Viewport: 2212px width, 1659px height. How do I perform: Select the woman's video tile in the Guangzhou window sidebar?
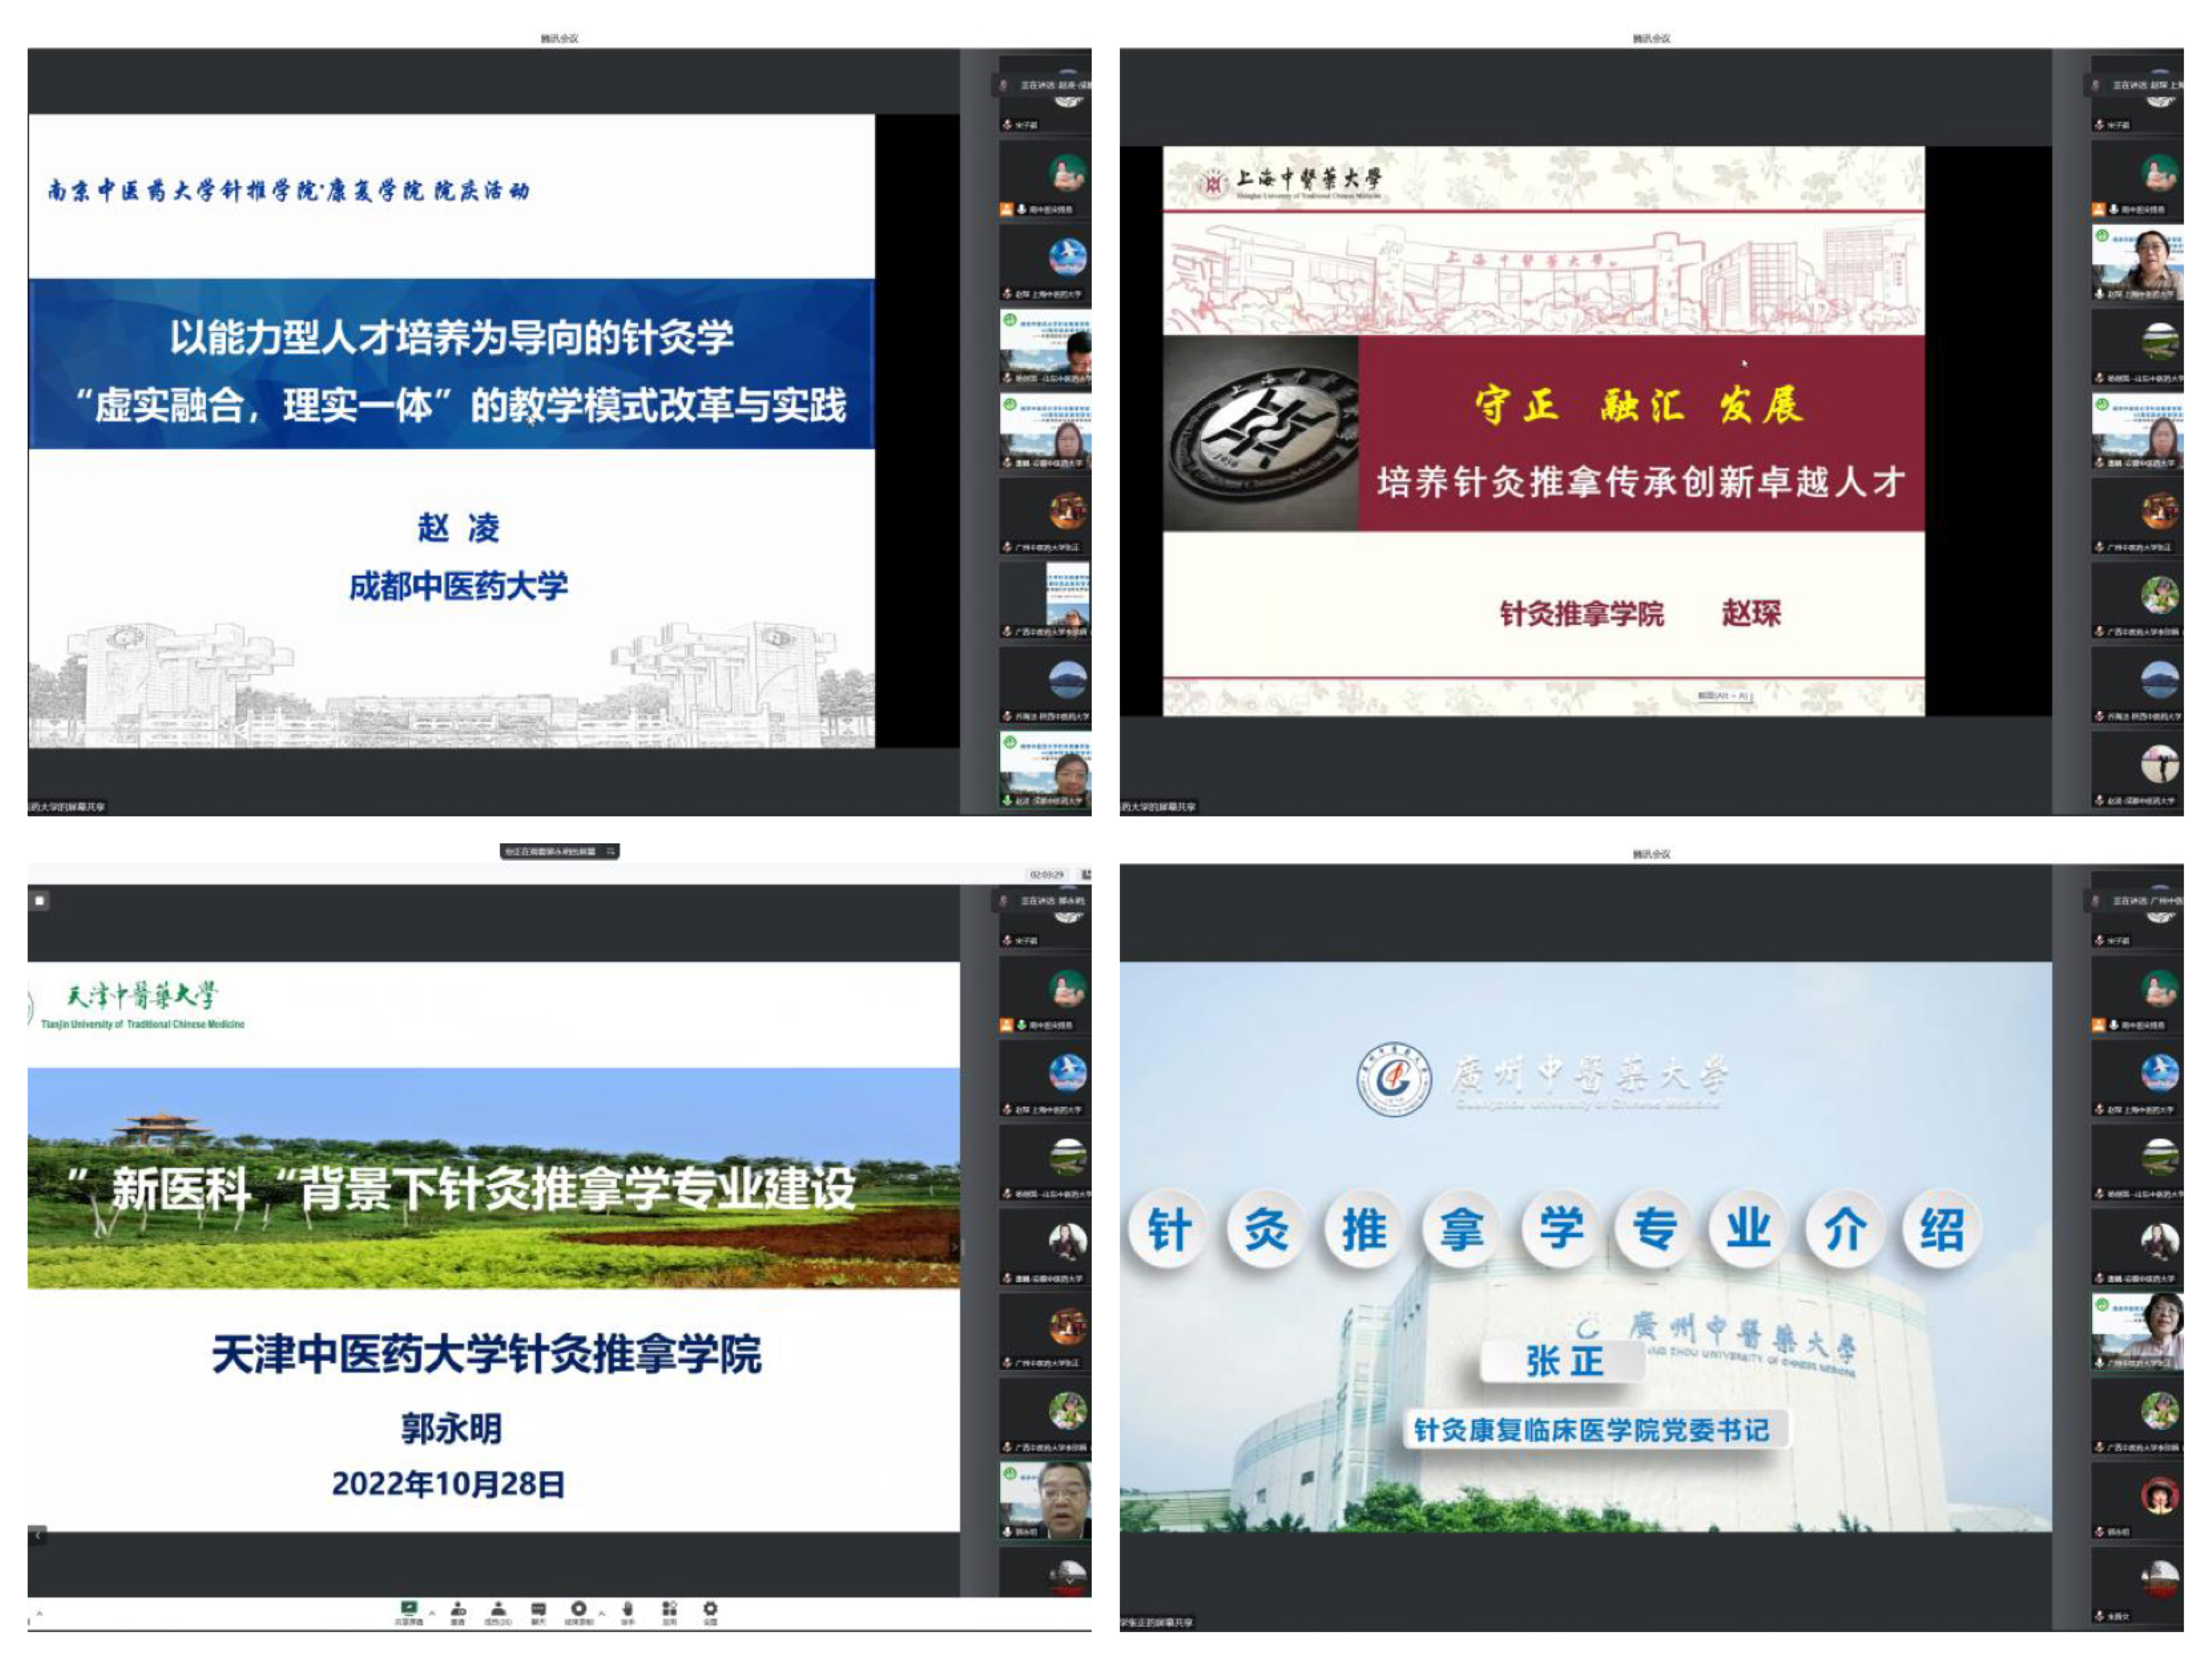coord(2138,1331)
